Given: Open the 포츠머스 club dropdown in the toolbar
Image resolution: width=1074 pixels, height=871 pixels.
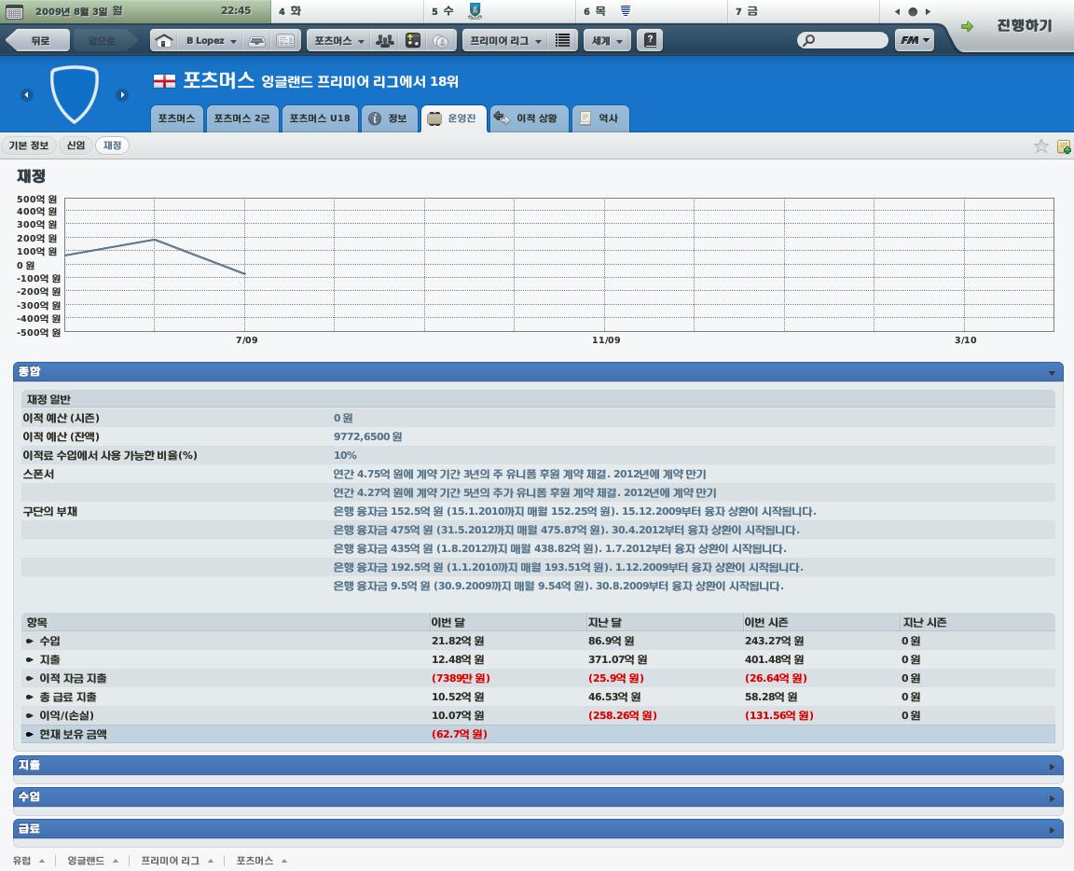Looking at the screenshot, I should click(x=339, y=40).
